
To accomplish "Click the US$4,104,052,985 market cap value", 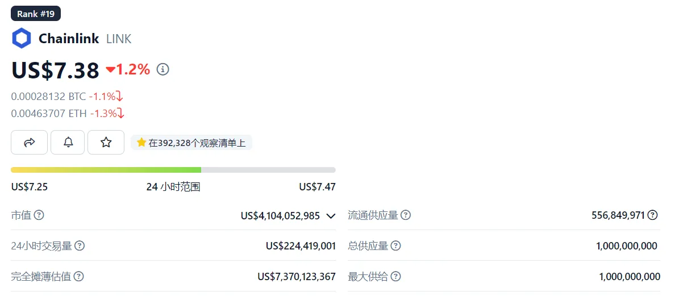I will [280, 216].
